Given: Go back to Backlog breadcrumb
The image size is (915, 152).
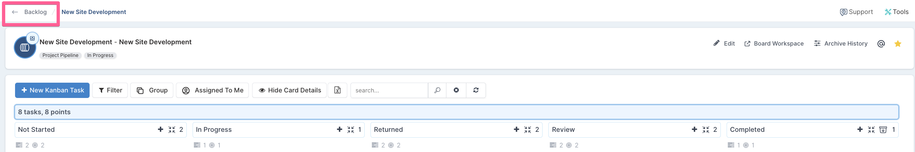Looking at the screenshot, I should click(30, 12).
